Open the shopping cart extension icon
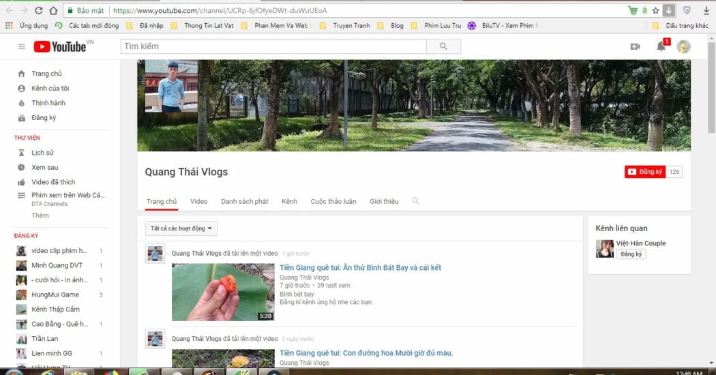Image resolution: width=716 pixels, height=375 pixels. tap(632, 10)
